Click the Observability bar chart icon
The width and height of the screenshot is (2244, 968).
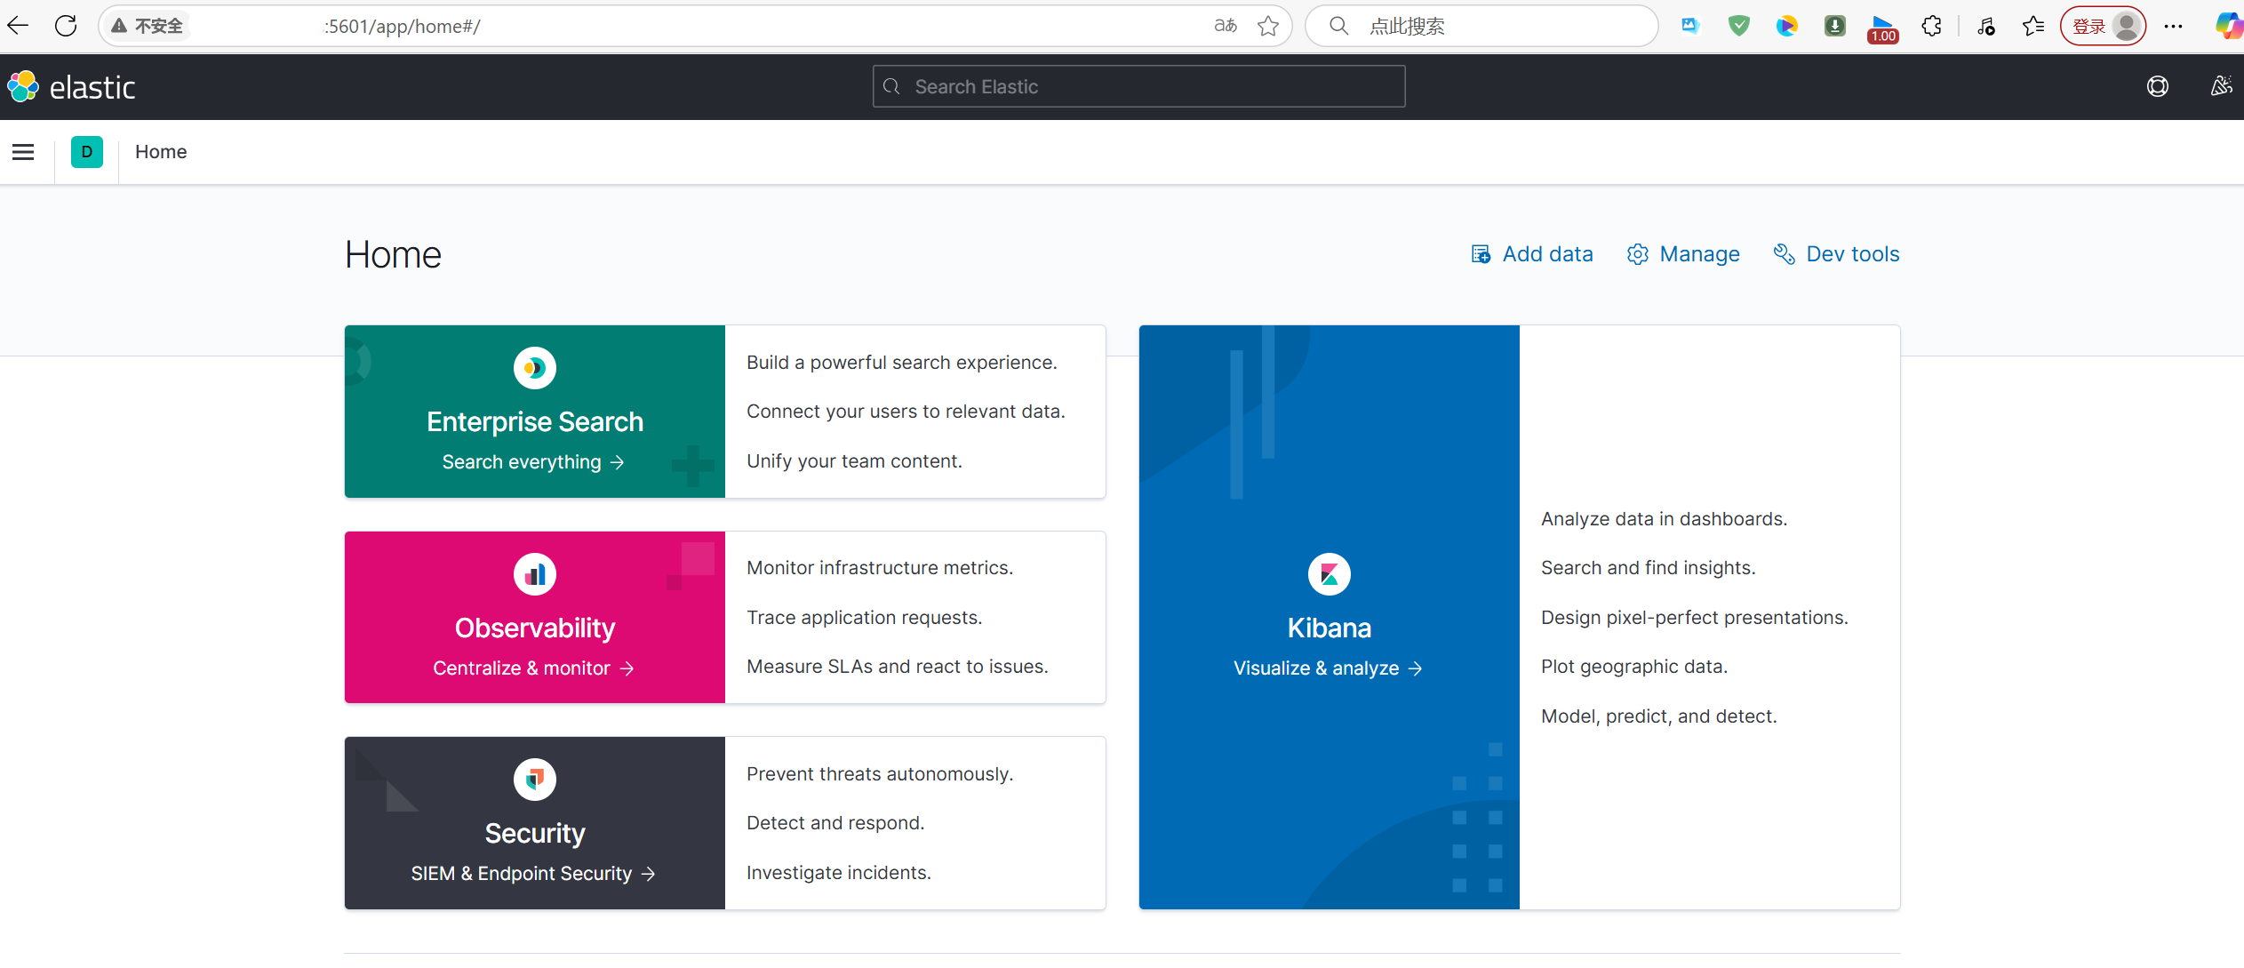point(534,574)
